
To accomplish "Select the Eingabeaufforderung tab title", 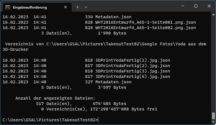I will (x=30, y=7).
